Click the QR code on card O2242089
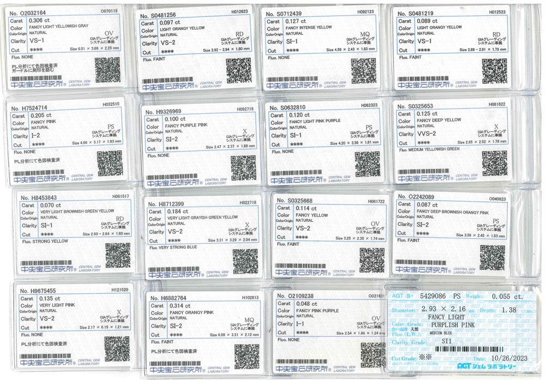The image size is (545, 380). click(x=492, y=257)
